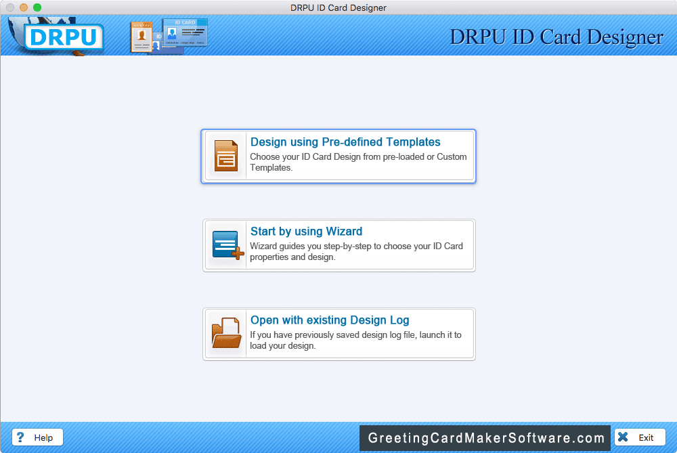
Task: Click the Exit button label
Action: click(646, 437)
